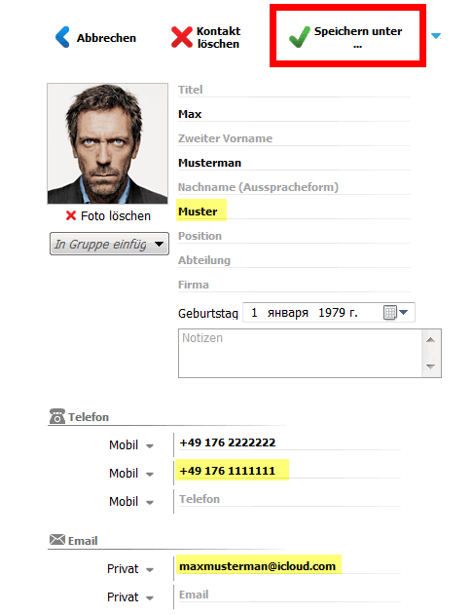Click the Telefon section phone icon
This screenshot has width=473, height=615.
(57, 416)
